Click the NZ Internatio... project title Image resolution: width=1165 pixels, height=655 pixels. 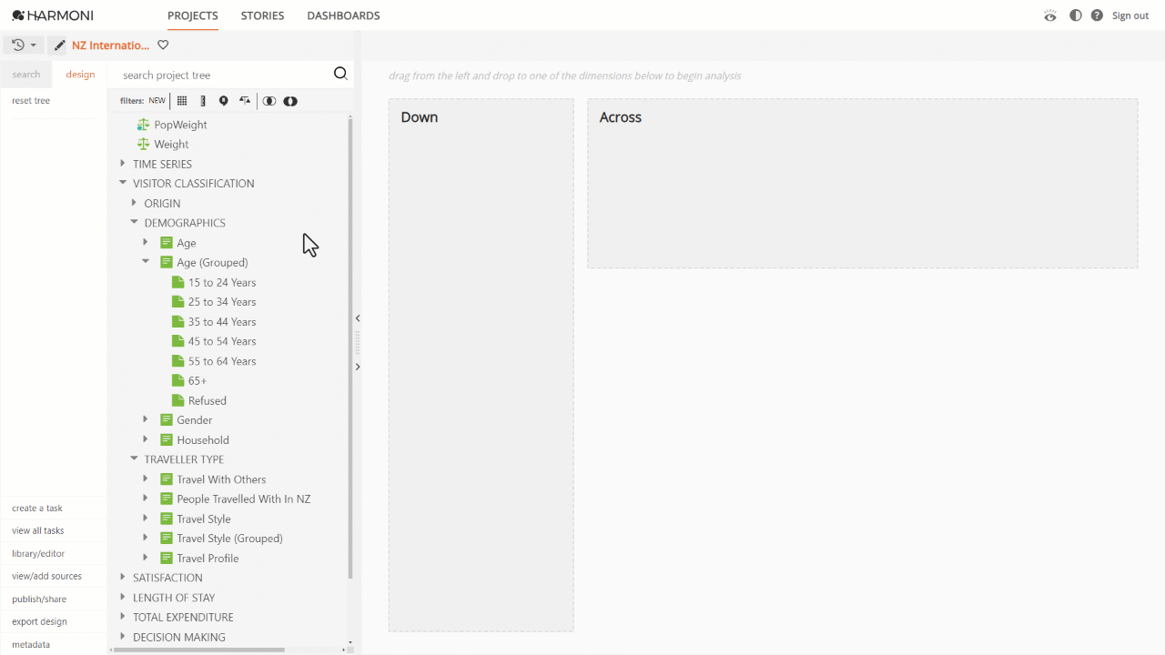pyautogui.click(x=110, y=45)
